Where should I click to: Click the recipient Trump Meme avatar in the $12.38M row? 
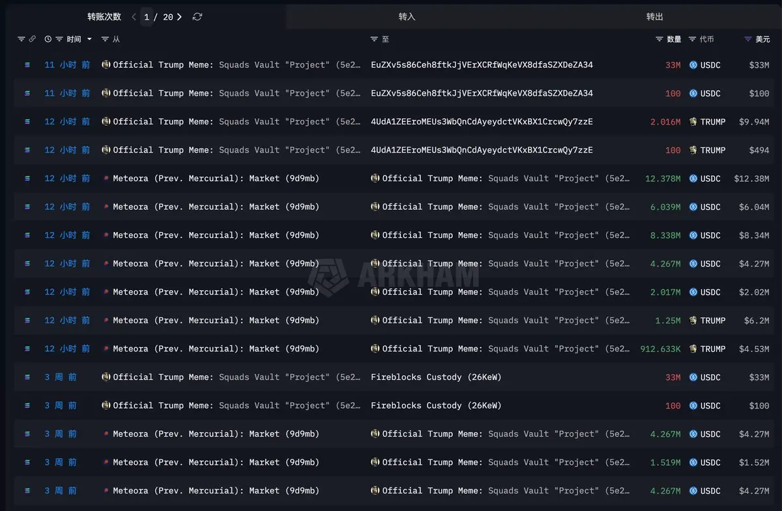click(x=375, y=179)
